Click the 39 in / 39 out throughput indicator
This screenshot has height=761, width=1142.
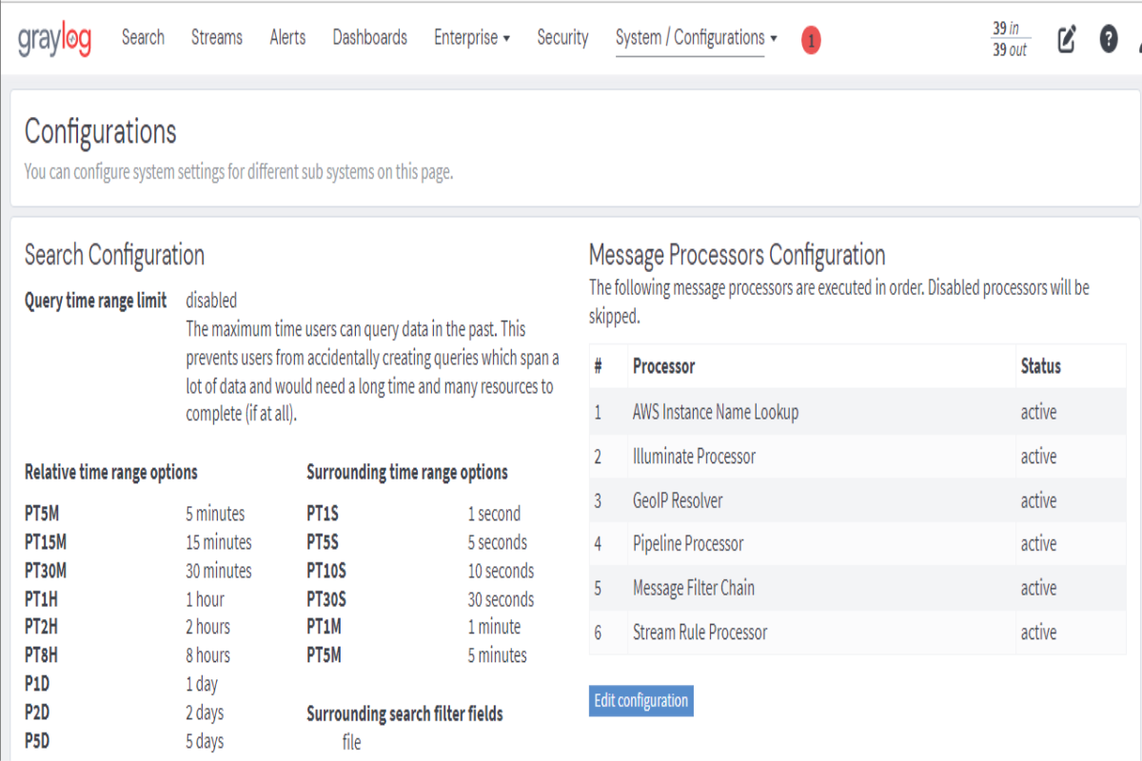[1011, 39]
